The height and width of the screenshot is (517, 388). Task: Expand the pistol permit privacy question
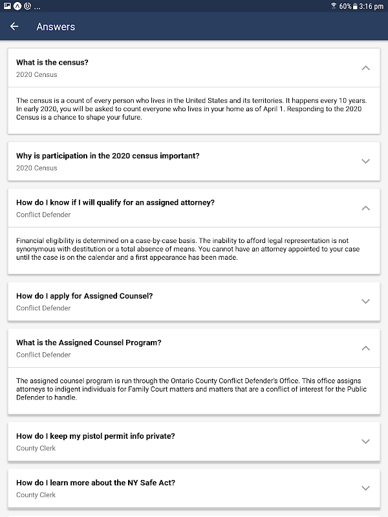pyautogui.click(x=365, y=441)
